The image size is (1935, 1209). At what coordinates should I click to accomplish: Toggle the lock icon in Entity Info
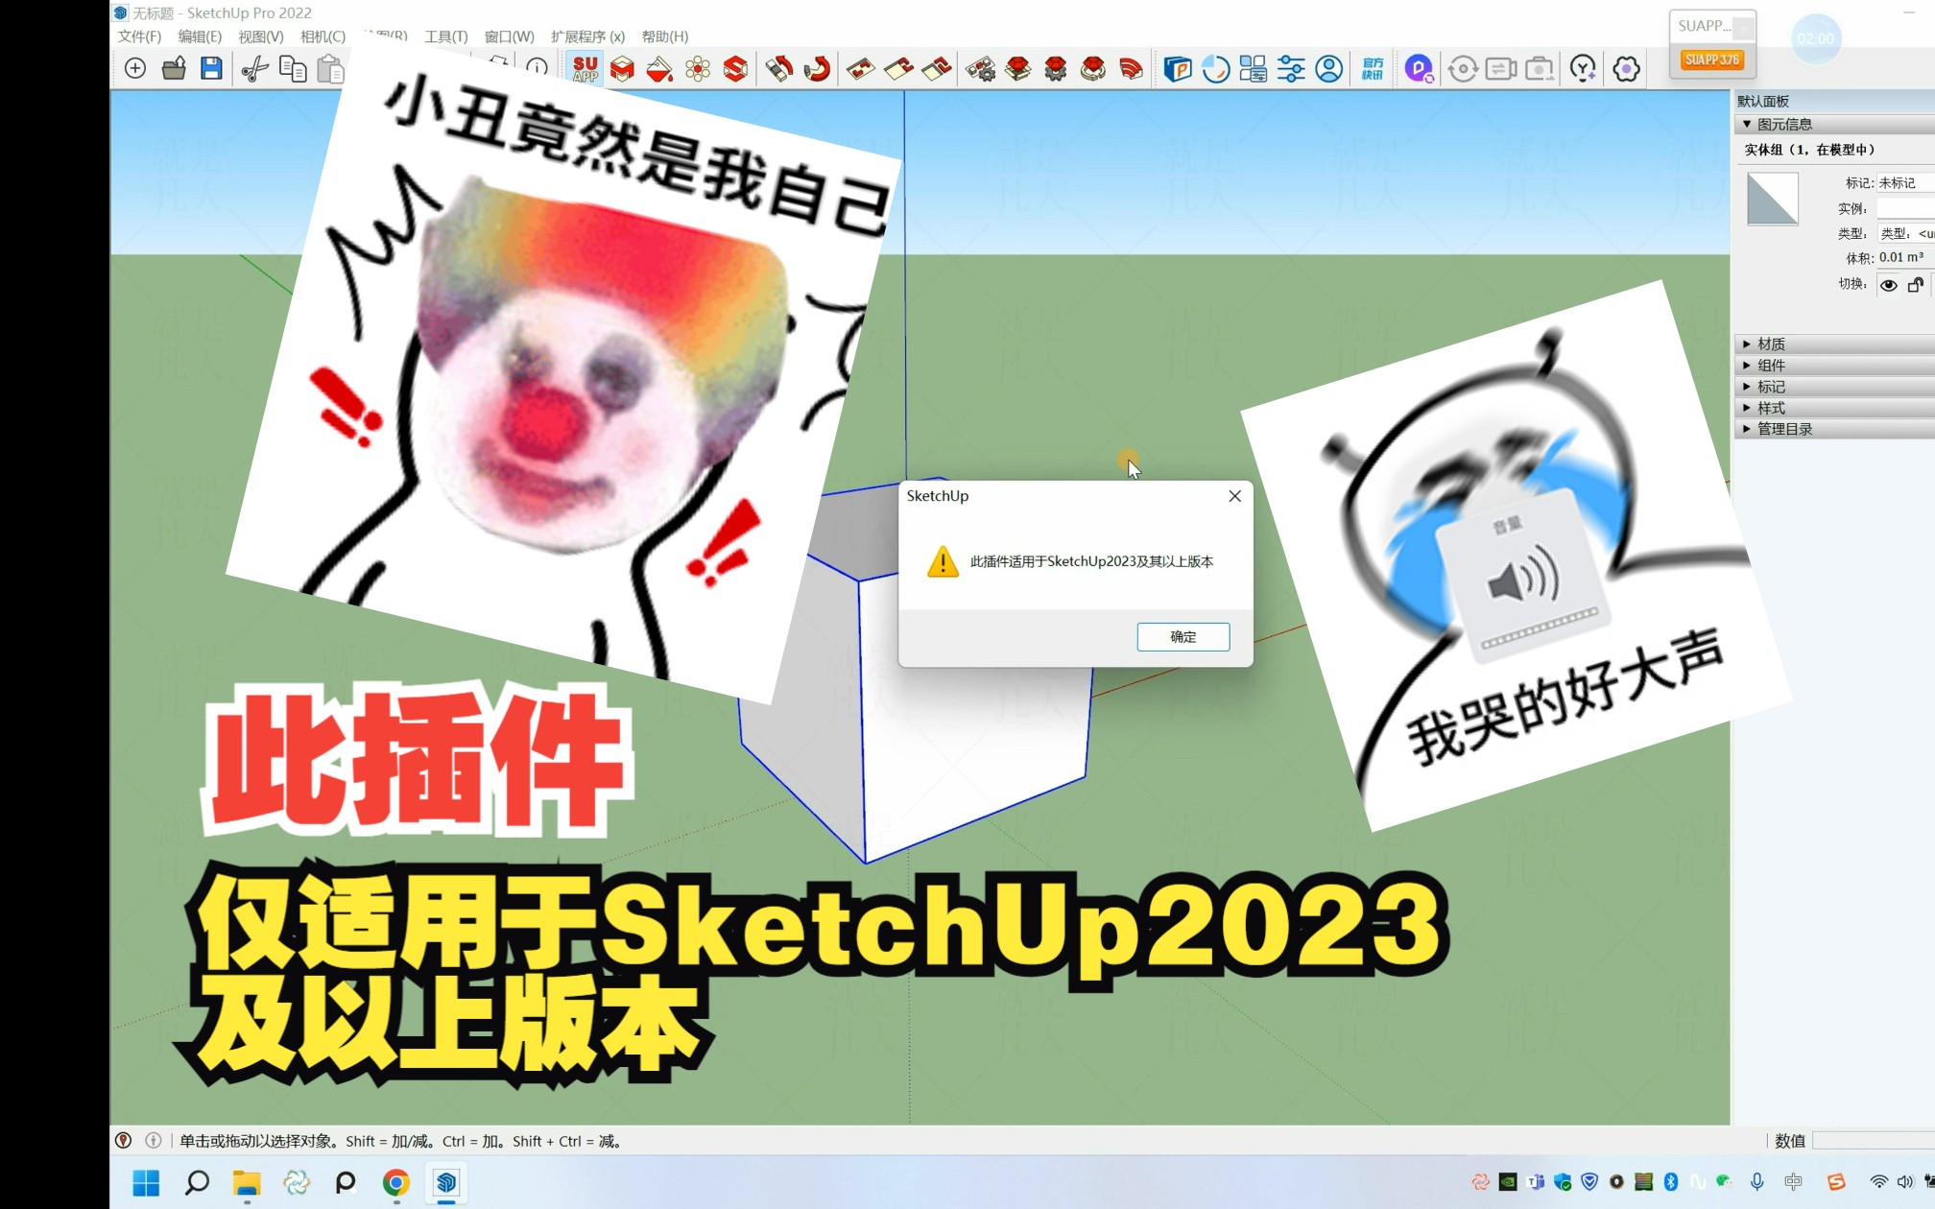coord(1915,285)
